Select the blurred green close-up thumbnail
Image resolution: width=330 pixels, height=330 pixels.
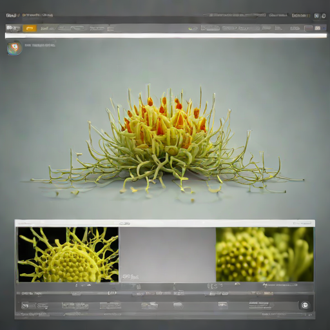[x=264, y=255]
